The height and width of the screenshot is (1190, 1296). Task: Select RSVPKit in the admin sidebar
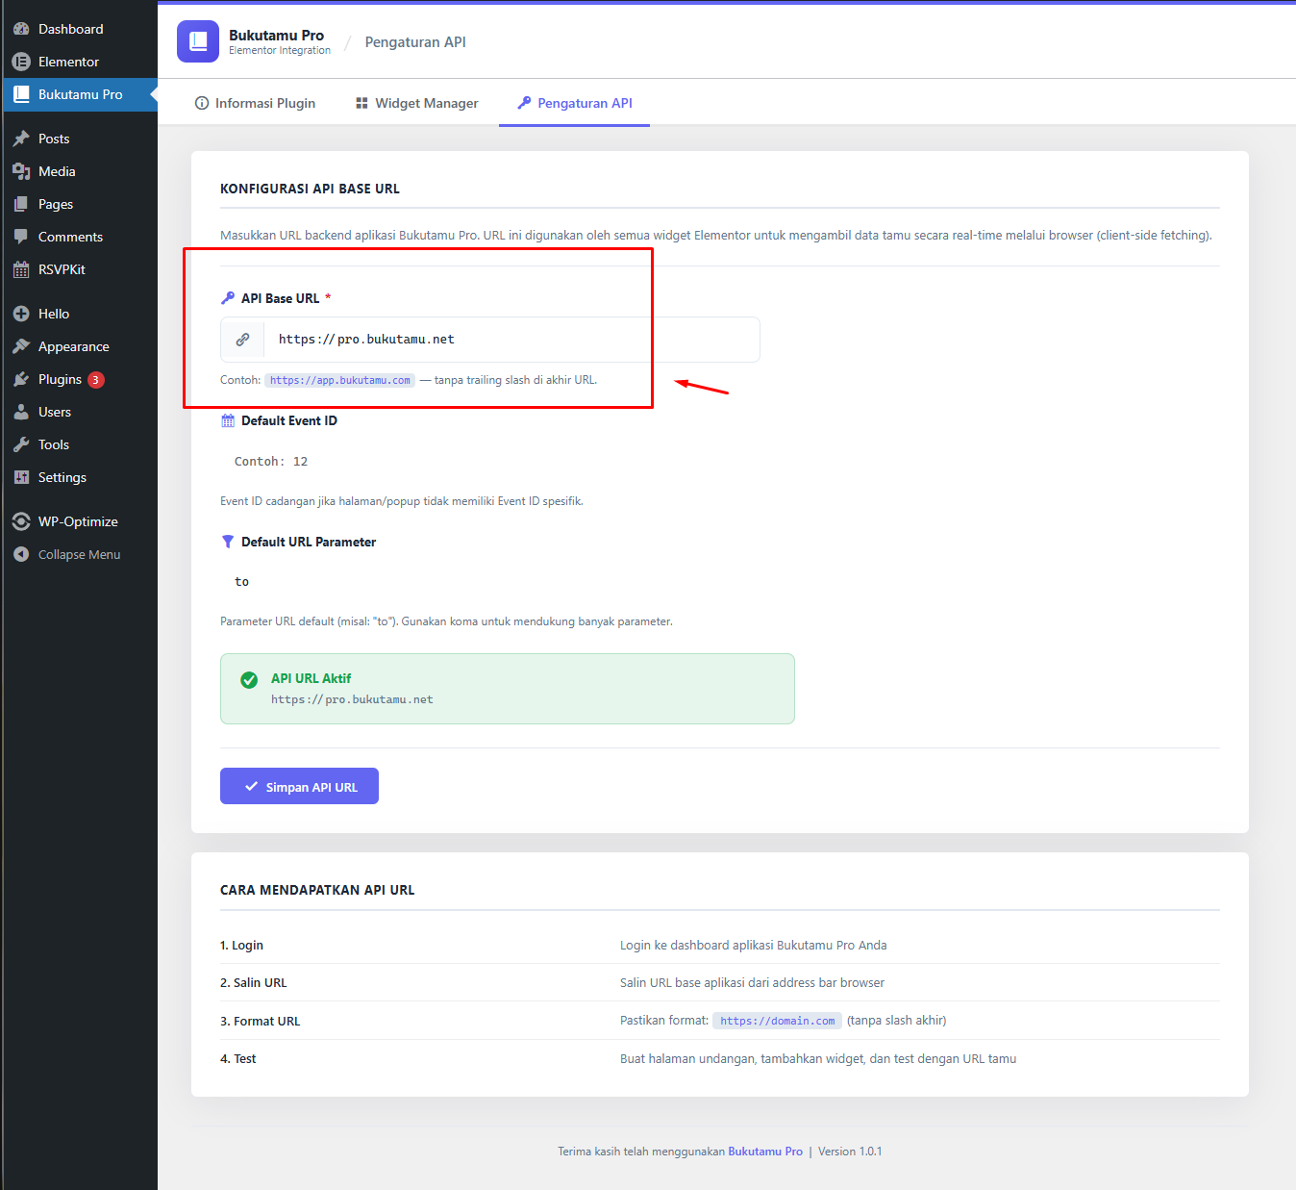pyautogui.click(x=21, y=268)
